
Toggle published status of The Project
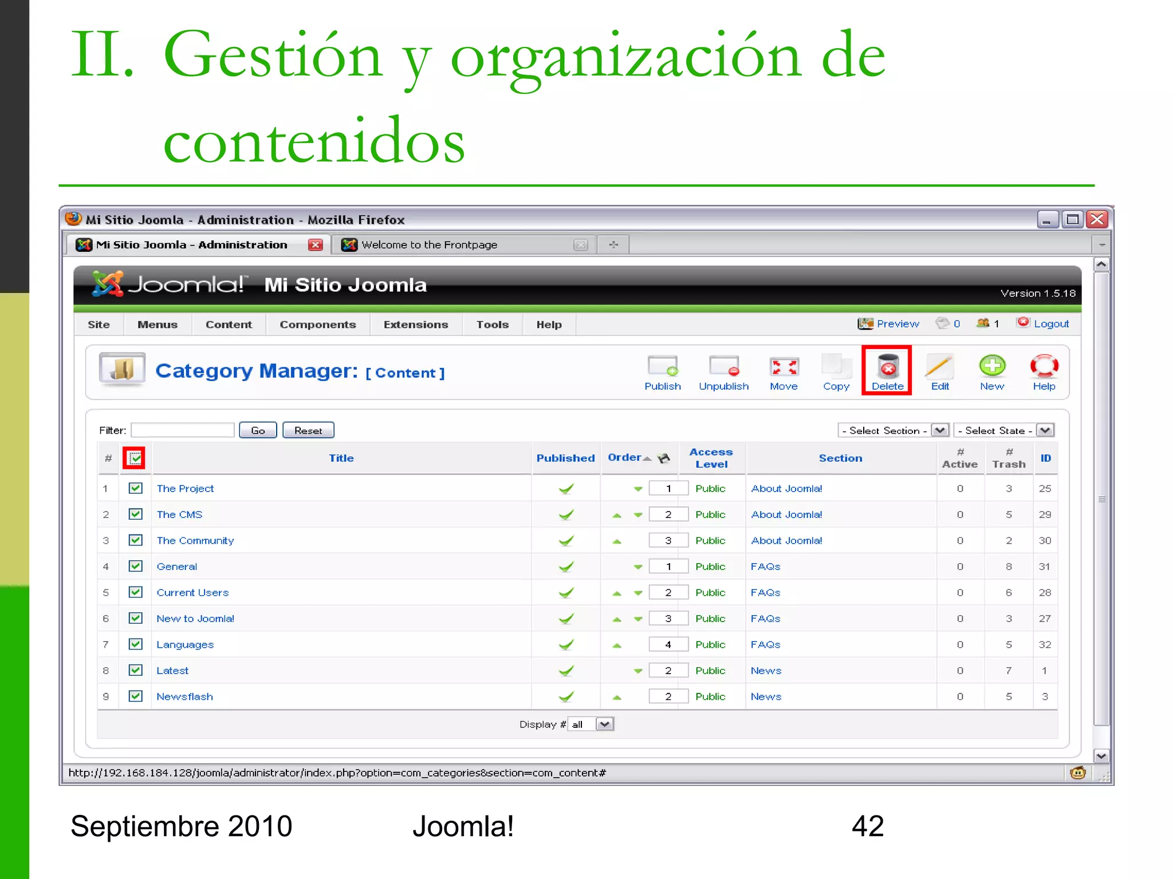pos(566,489)
